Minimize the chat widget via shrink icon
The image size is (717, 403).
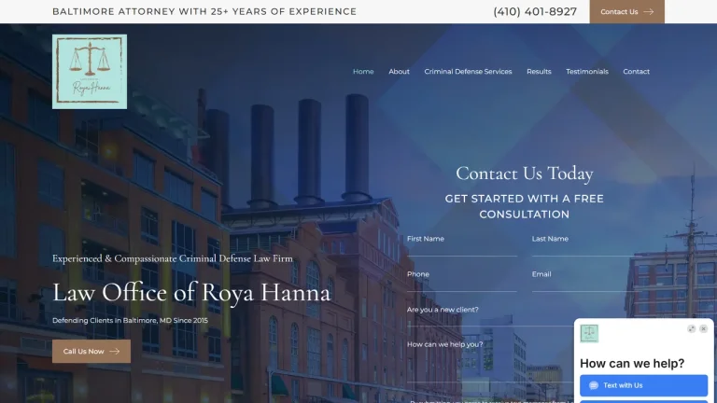(x=692, y=329)
